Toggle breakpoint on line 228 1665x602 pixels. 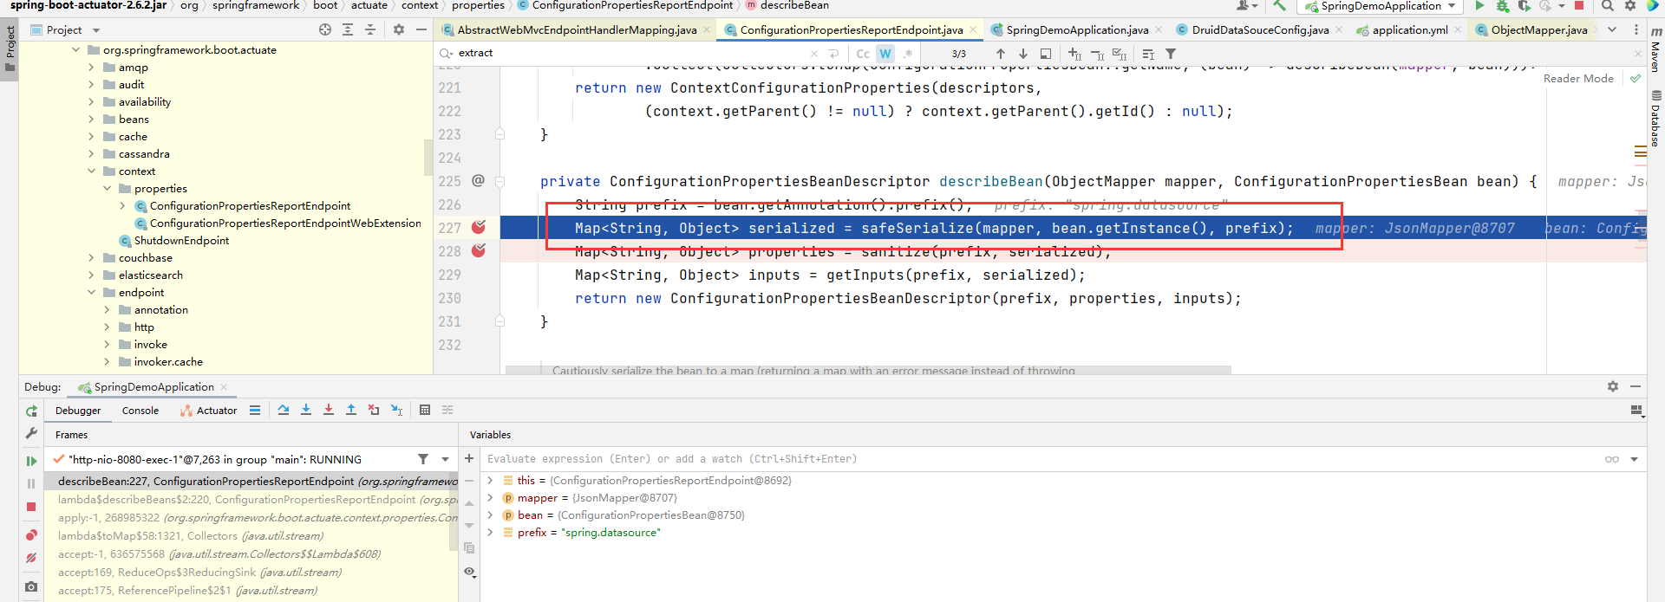click(479, 250)
